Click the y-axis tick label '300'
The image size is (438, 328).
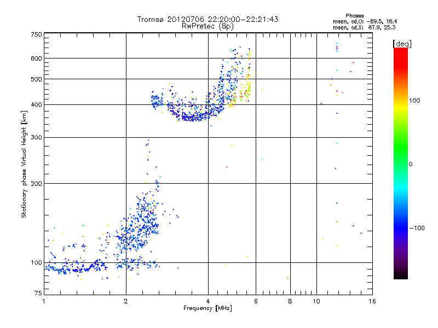coord(36,138)
